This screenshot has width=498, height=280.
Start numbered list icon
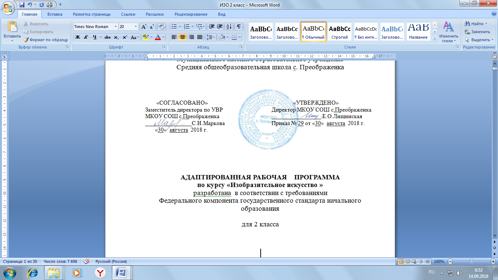(x=187, y=27)
